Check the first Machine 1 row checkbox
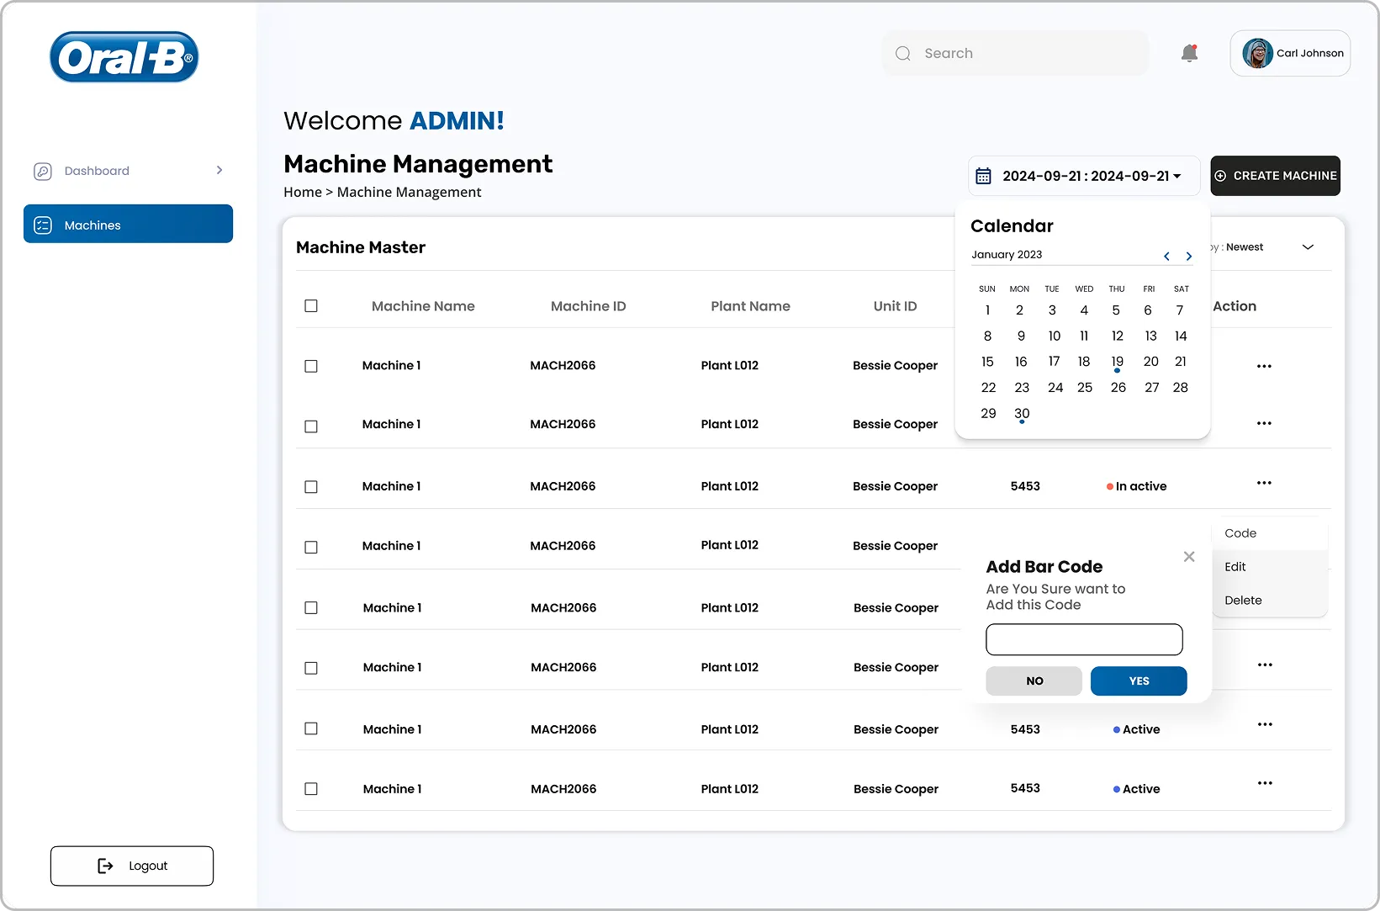 [311, 367]
